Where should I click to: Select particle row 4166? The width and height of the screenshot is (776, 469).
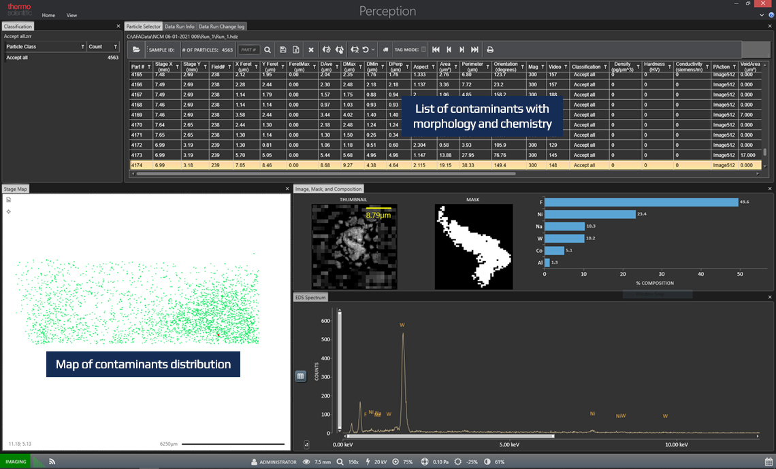(x=445, y=84)
